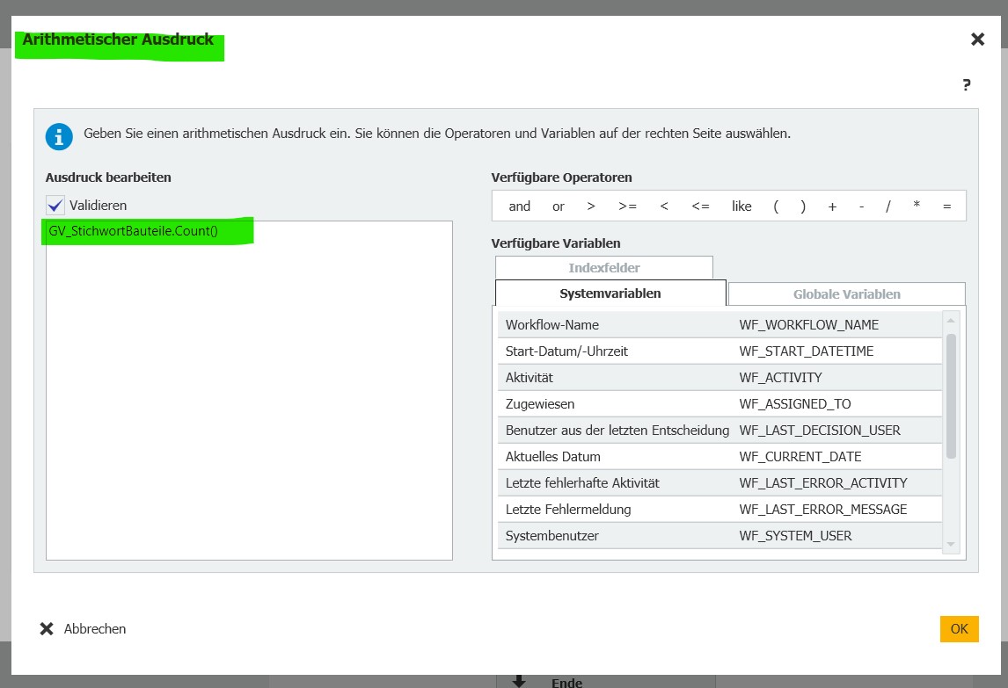The image size is (1008, 688).
Task: Click the question mark help icon
Action: coord(966,85)
